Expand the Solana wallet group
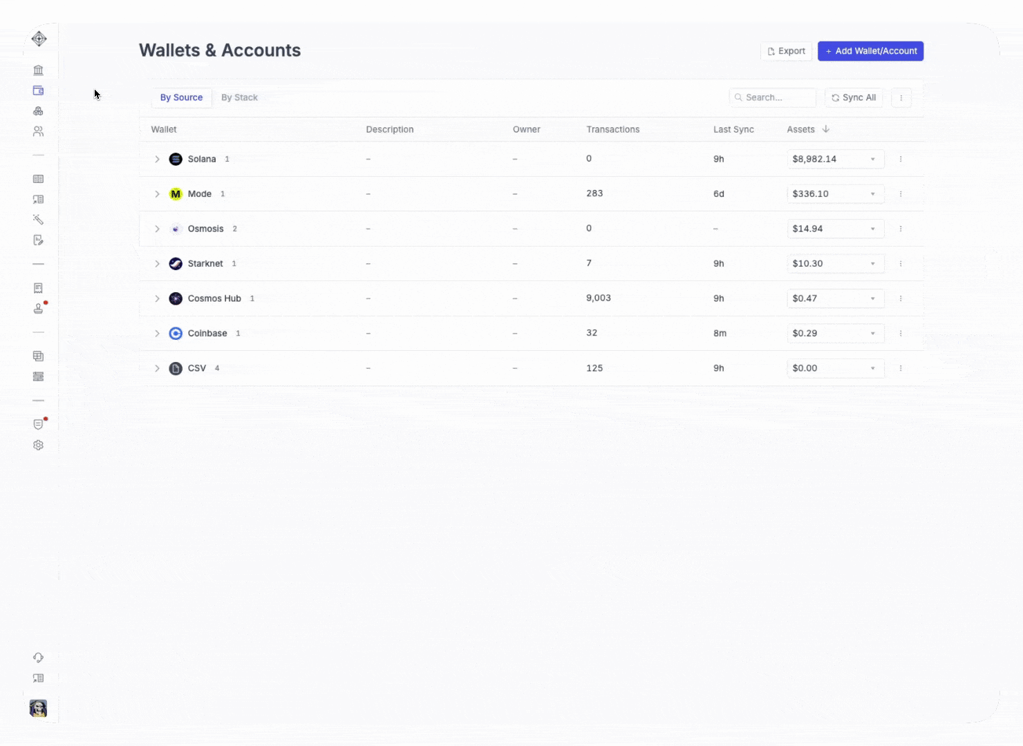 coord(157,159)
